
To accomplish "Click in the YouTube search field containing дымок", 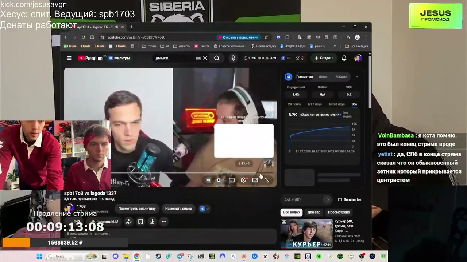I will click(x=175, y=58).
